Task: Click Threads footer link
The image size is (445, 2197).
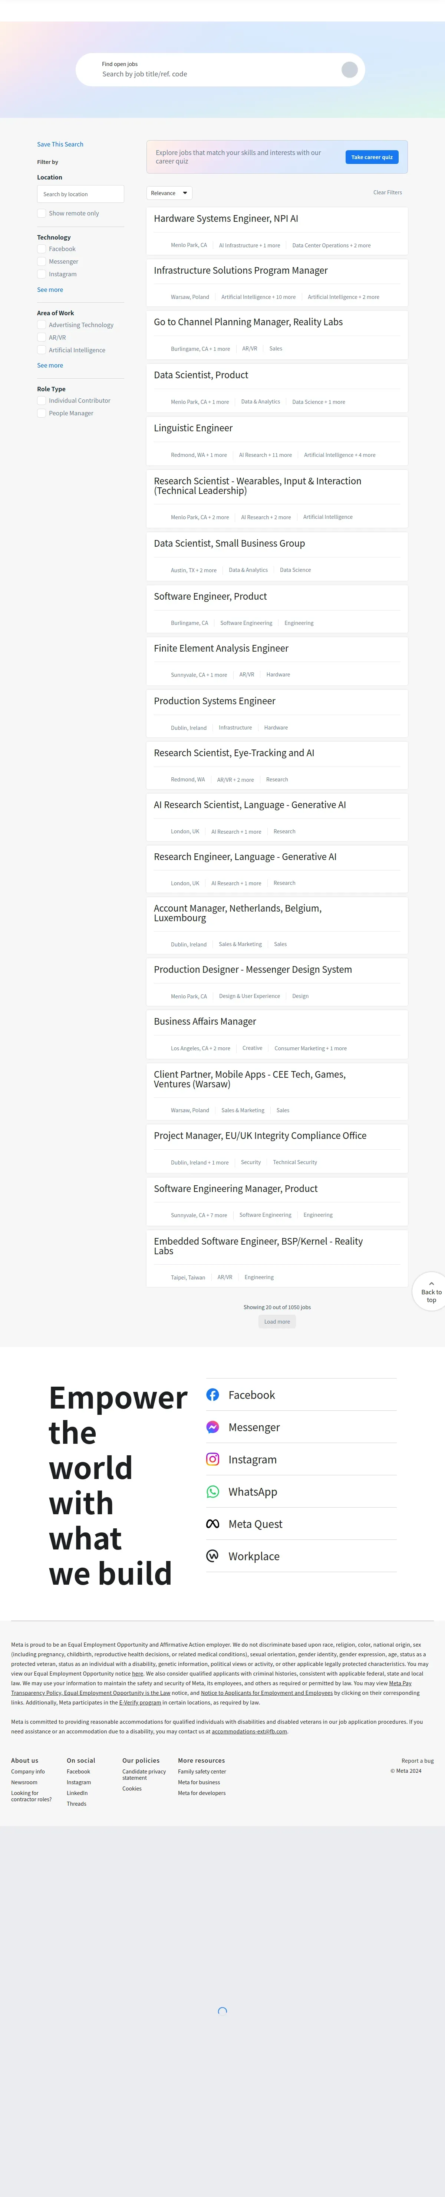Action: (x=76, y=1804)
